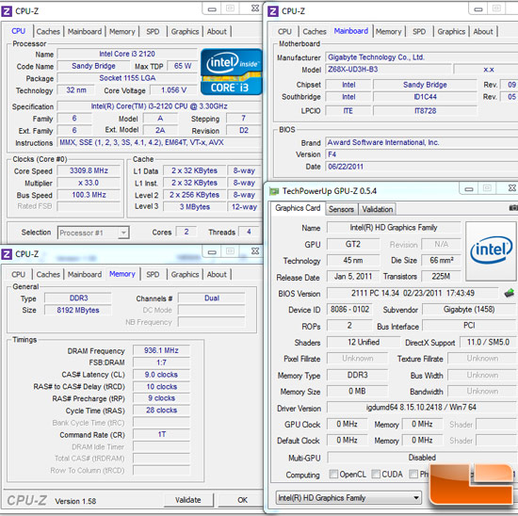Enable the CUDA checkbox
The width and height of the screenshot is (518, 516).
click(376, 474)
